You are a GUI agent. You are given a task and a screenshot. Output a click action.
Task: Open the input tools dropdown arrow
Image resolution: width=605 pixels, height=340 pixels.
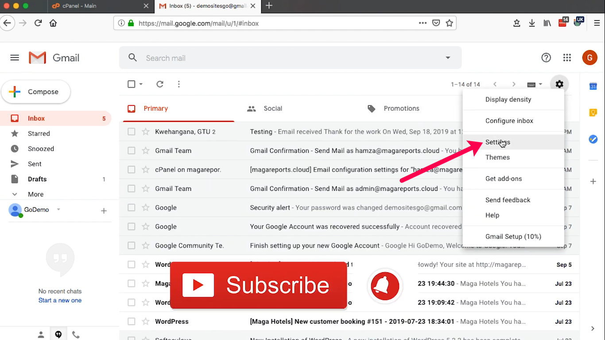(540, 85)
